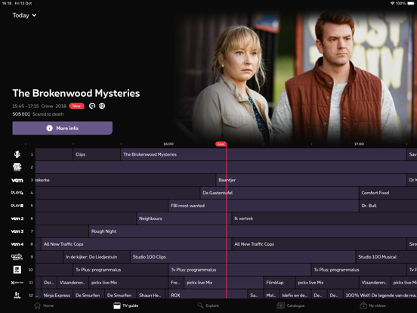Tap the red Now badge
This screenshot has height=313, width=417.
point(76,106)
